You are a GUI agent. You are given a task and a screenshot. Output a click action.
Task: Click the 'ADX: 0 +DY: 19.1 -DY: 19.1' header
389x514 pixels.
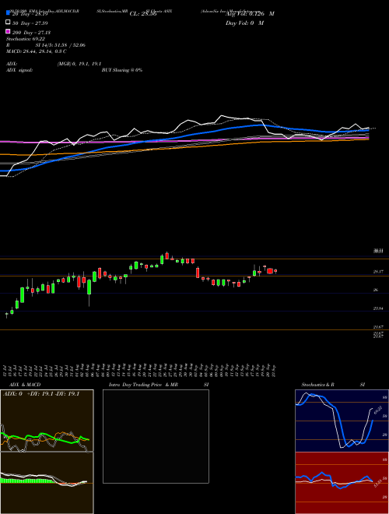click(x=41, y=394)
